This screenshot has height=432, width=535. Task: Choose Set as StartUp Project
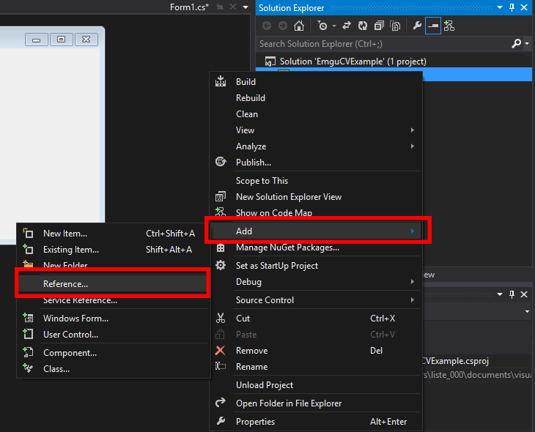316,266
